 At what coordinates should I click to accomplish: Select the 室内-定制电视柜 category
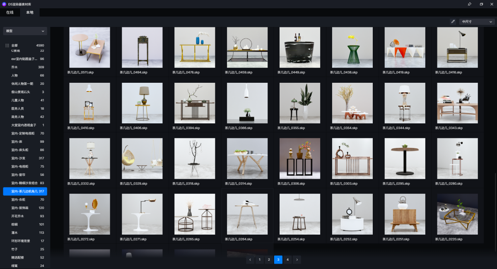tap(25, 133)
